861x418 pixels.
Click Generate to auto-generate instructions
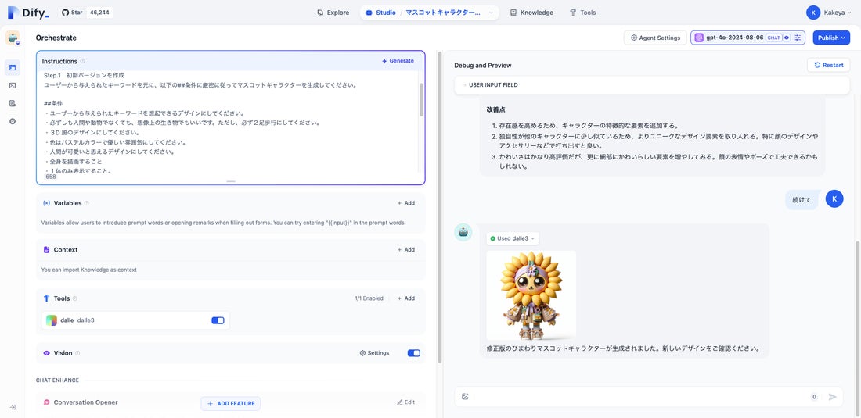coord(398,61)
